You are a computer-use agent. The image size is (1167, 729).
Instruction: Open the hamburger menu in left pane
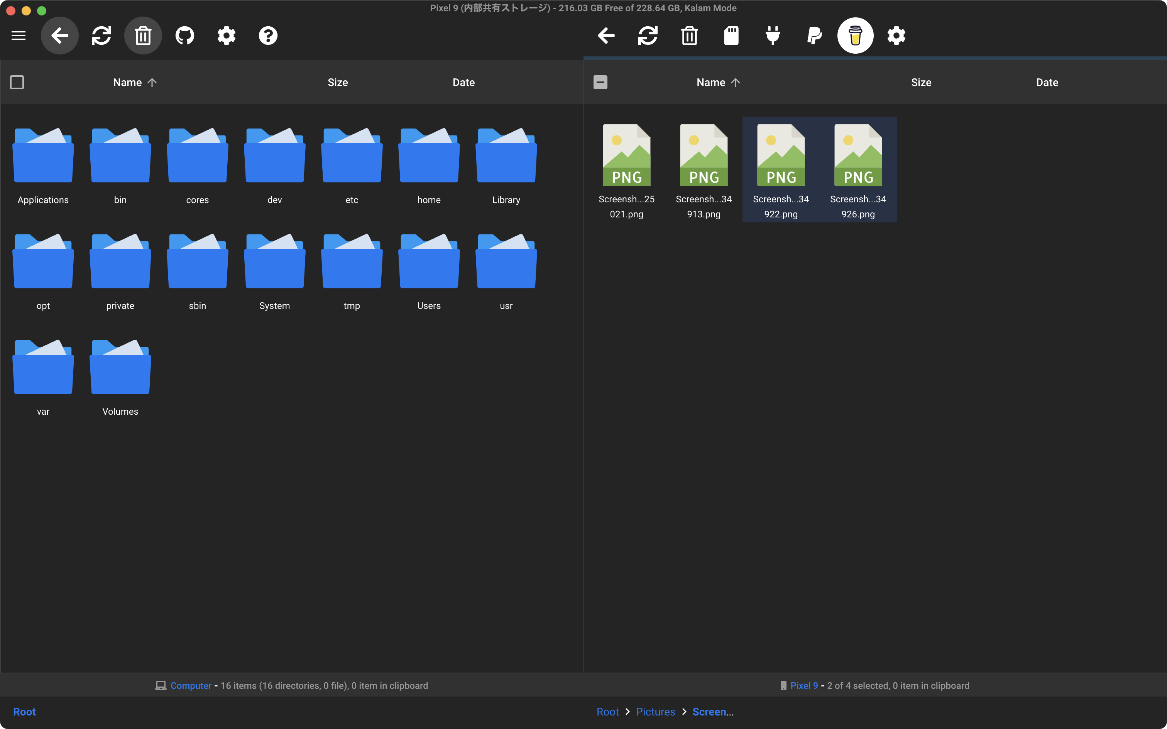coord(18,35)
